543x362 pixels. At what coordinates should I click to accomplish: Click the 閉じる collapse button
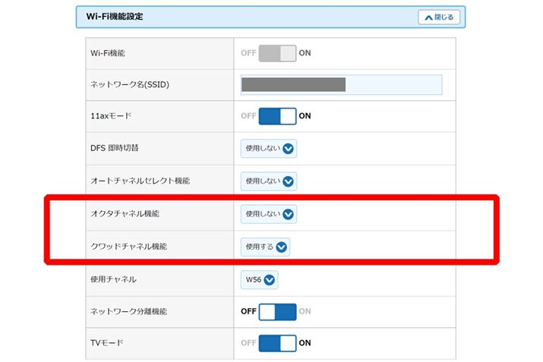[x=439, y=17]
